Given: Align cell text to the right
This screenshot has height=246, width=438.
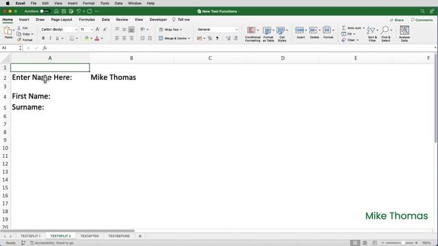Looking at the screenshot, I should 131,38.
